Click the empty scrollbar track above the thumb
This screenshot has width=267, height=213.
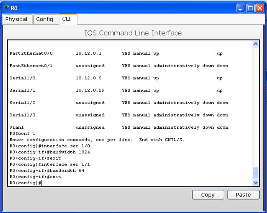[256, 107]
